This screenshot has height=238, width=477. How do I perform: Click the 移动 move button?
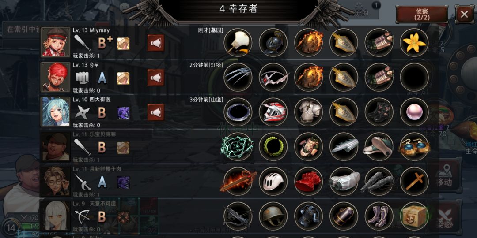[444, 176]
